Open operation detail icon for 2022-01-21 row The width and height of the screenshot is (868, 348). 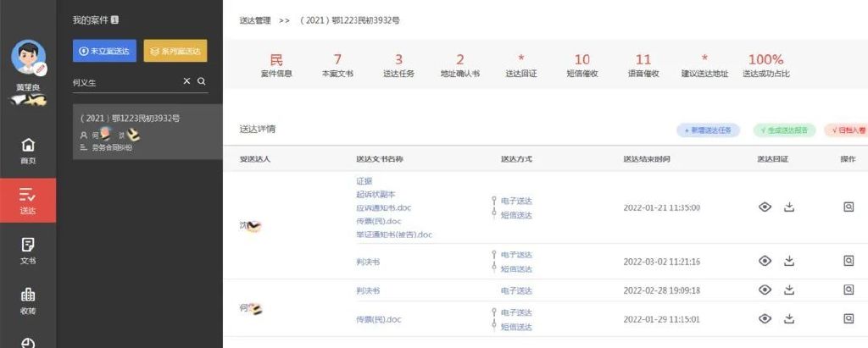click(x=849, y=207)
